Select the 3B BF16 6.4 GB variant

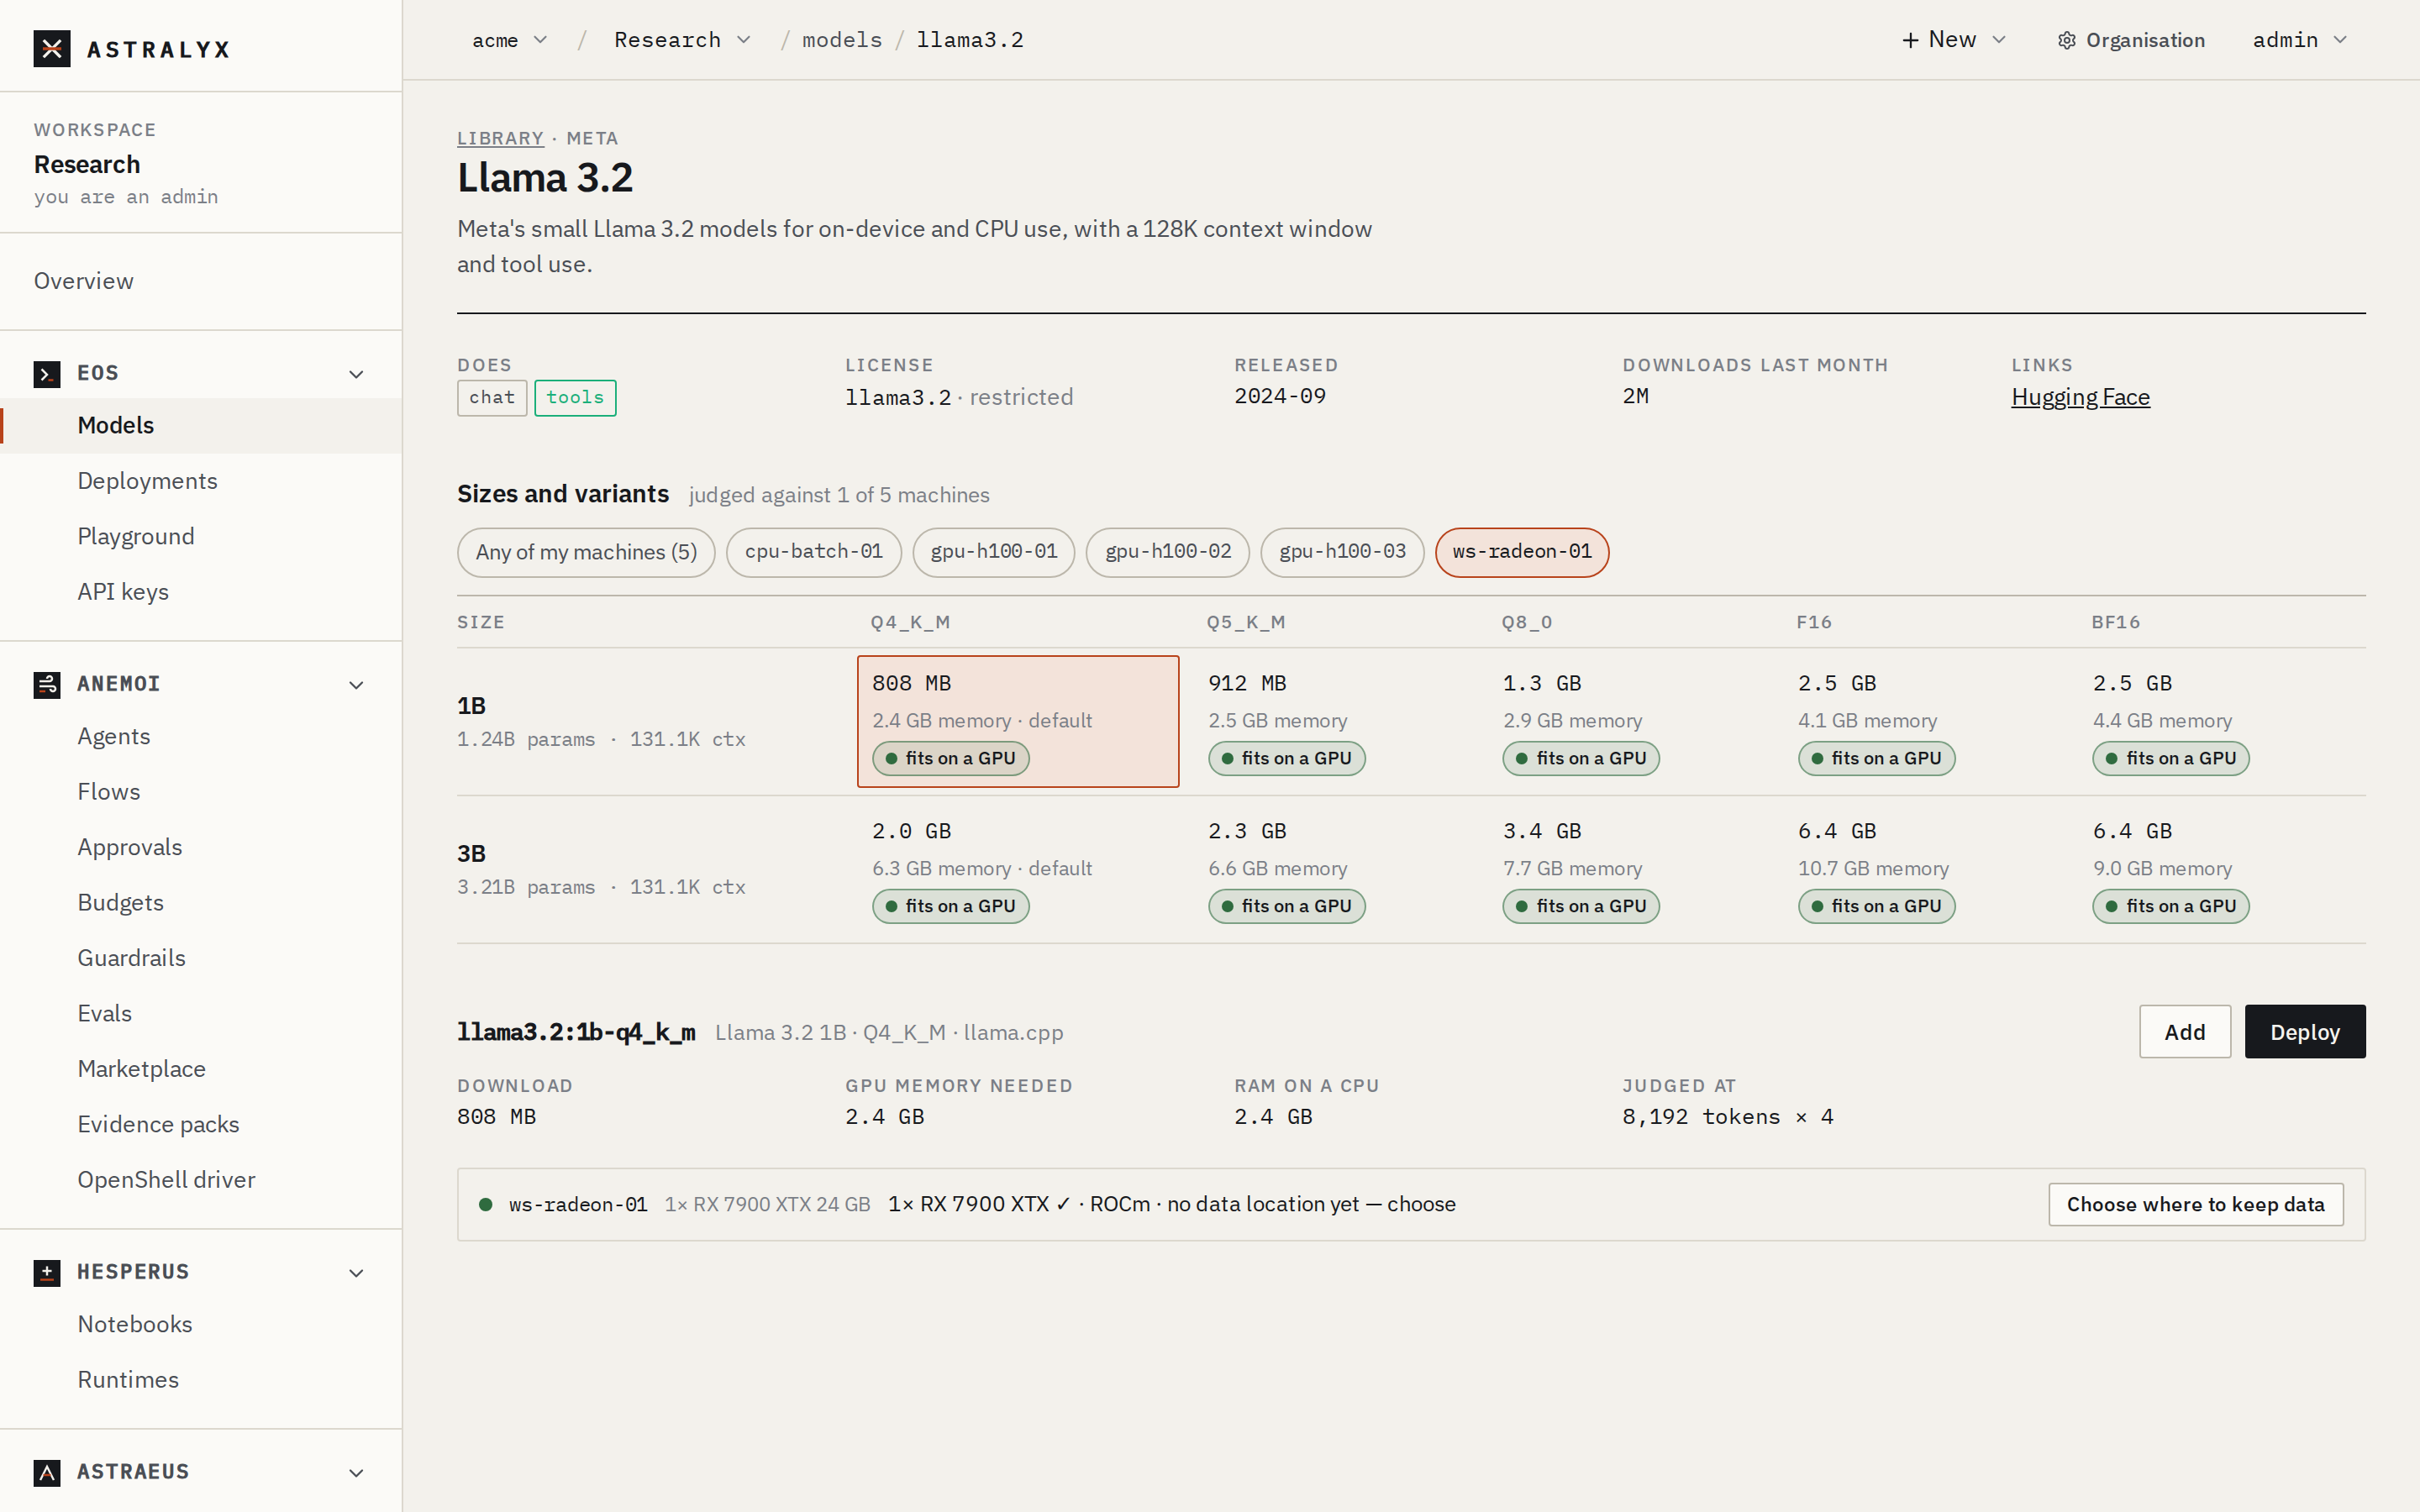coord(2222,869)
